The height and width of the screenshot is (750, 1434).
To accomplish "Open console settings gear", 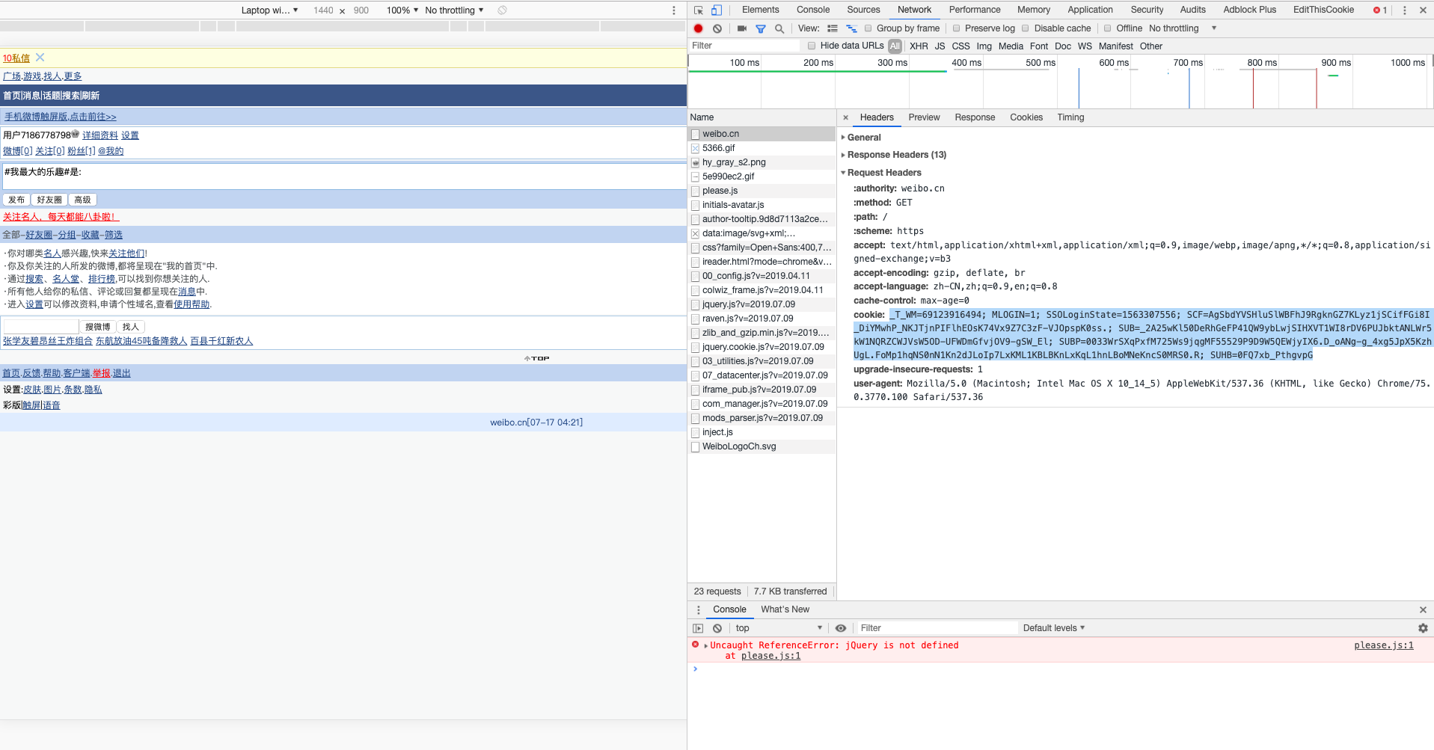I will (1423, 628).
